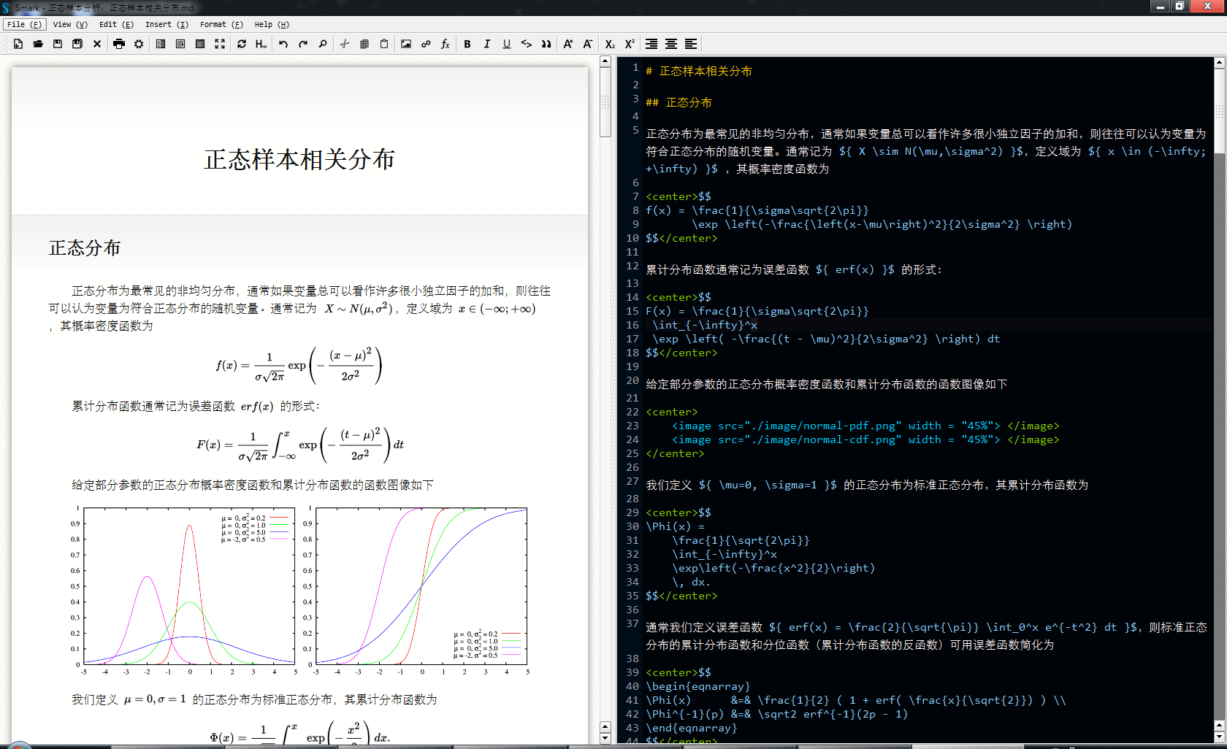Redo the last undone edit

[303, 44]
